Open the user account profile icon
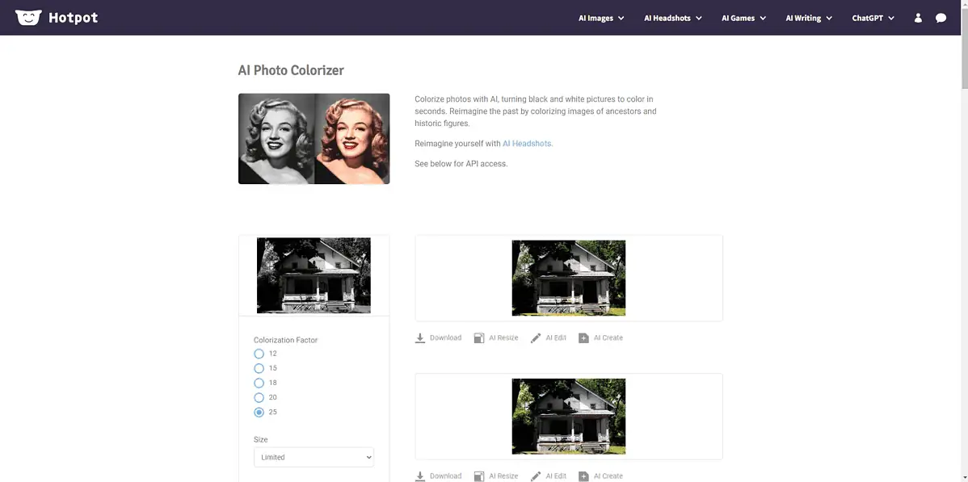968x482 pixels. (918, 18)
